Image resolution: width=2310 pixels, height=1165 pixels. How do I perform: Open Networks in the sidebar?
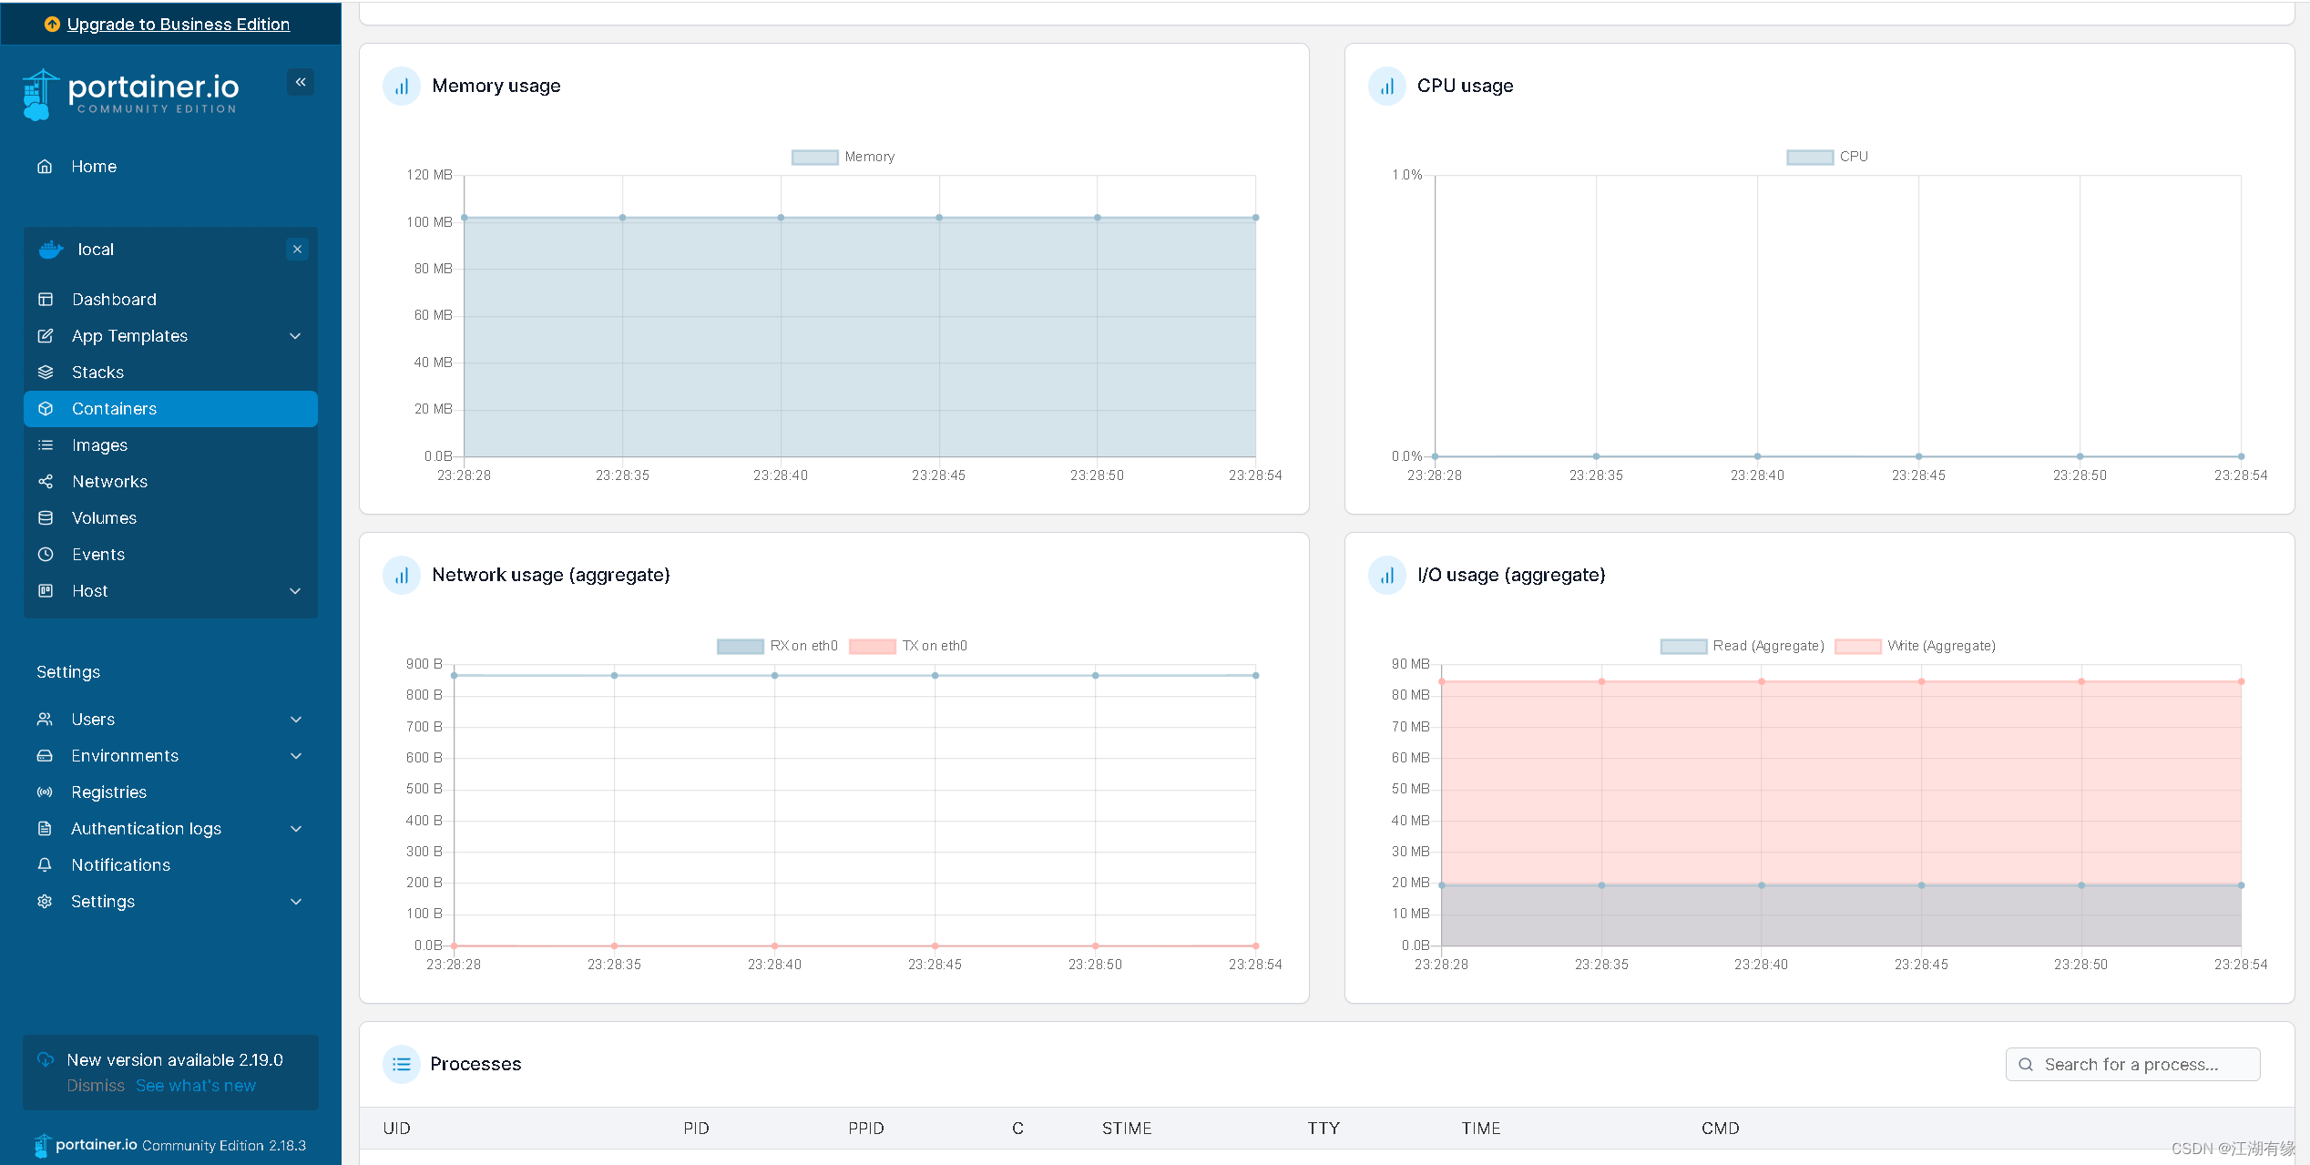[109, 482]
